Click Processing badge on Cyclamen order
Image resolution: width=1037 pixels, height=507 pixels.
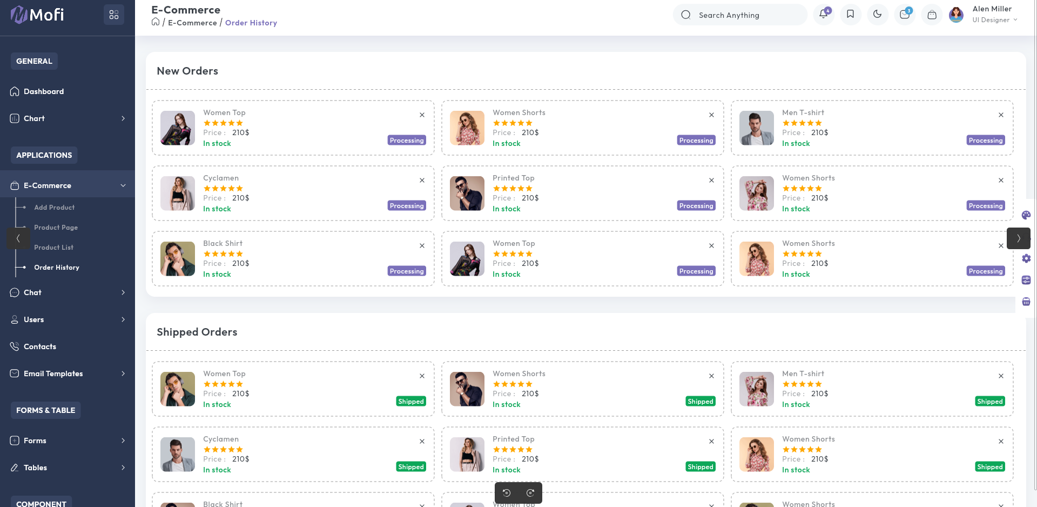click(407, 206)
